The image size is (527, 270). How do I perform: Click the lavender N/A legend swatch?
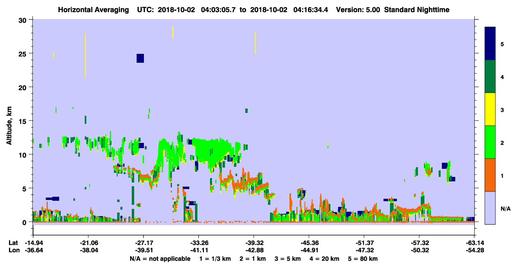[x=490, y=208]
